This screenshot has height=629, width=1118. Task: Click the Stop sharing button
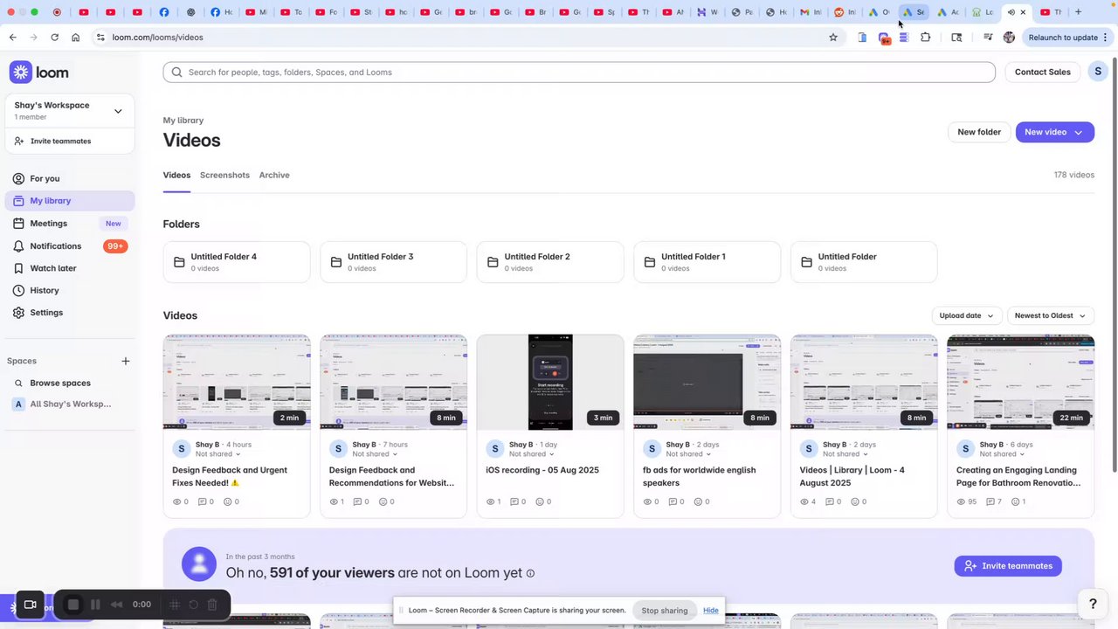[x=665, y=611]
